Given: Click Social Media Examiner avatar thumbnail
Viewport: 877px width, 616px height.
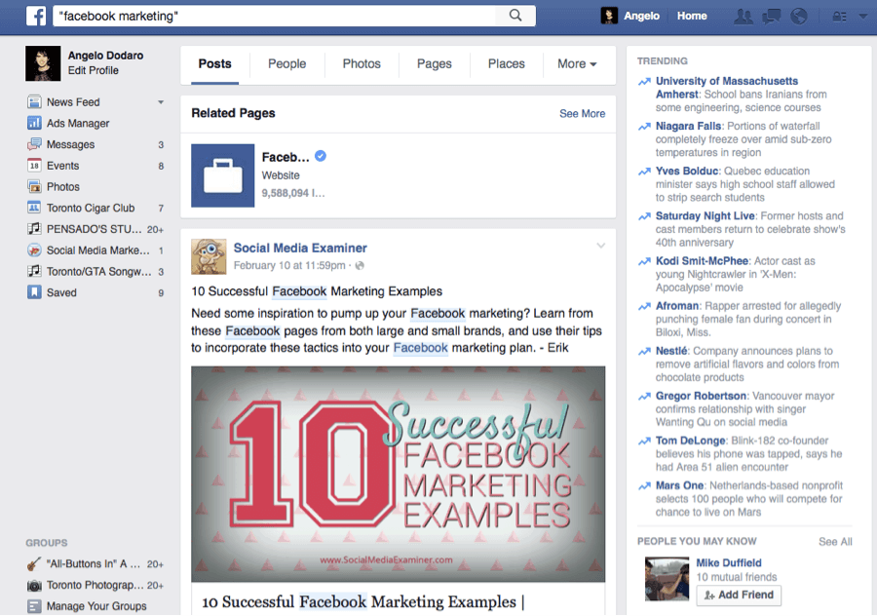Looking at the screenshot, I should click(209, 256).
